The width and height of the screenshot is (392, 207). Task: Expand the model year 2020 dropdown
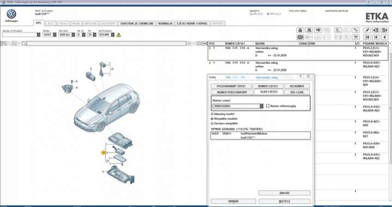coord(73,35)
